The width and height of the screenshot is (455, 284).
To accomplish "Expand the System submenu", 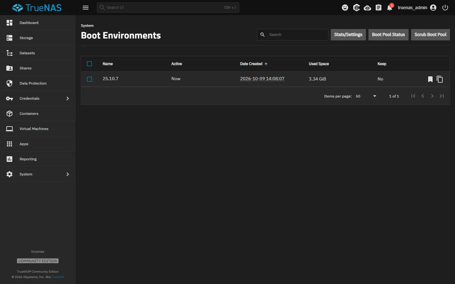I will coord(68,174).
